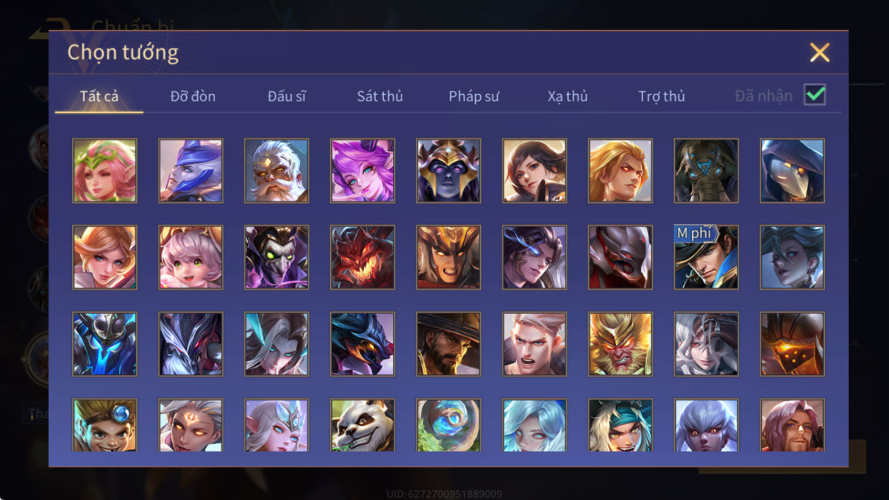Switch to the Đỡ đòn tab
The width and height of the screenshot is (889, 500).
tap(193, 96)
